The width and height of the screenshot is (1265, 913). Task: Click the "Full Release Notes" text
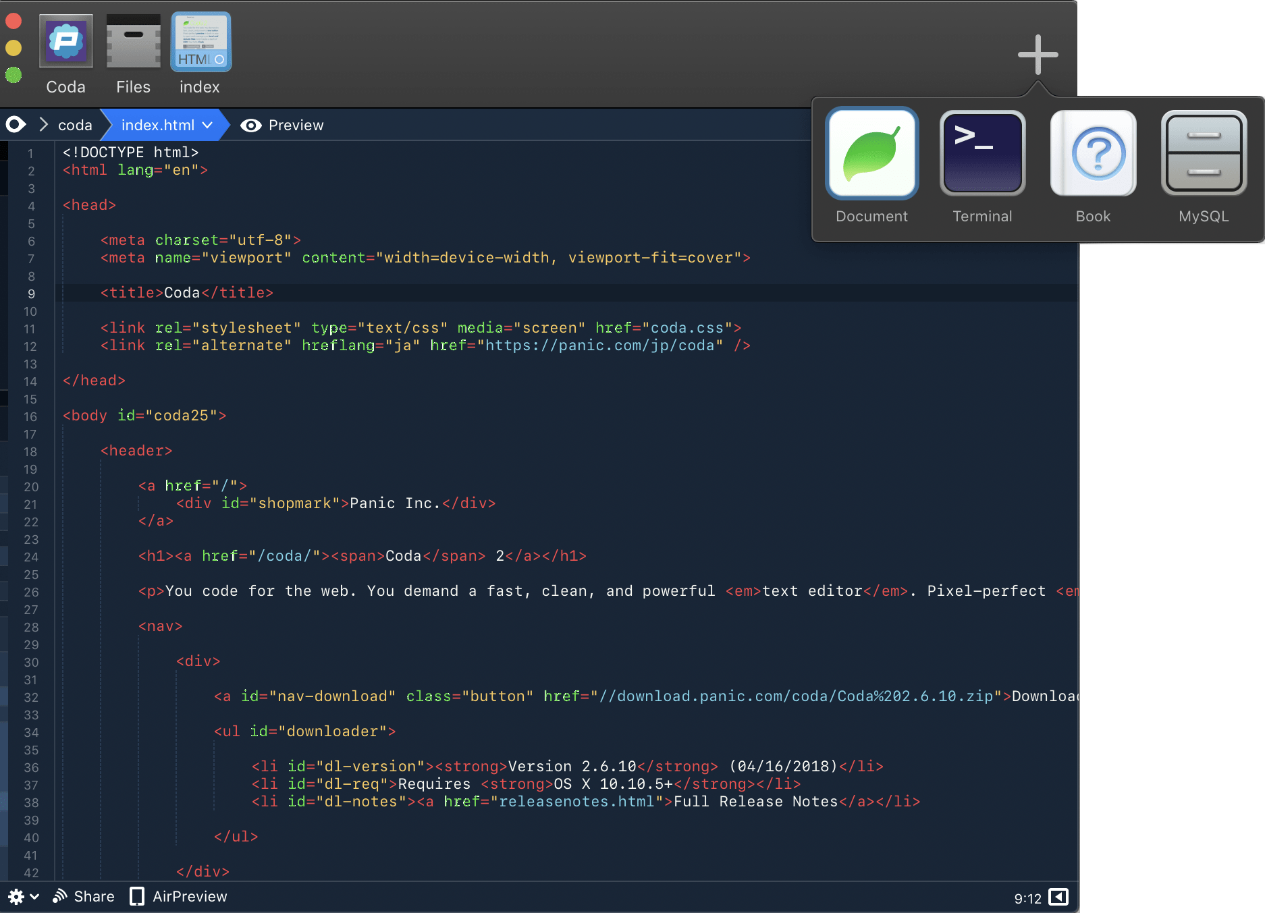point(756,802)
